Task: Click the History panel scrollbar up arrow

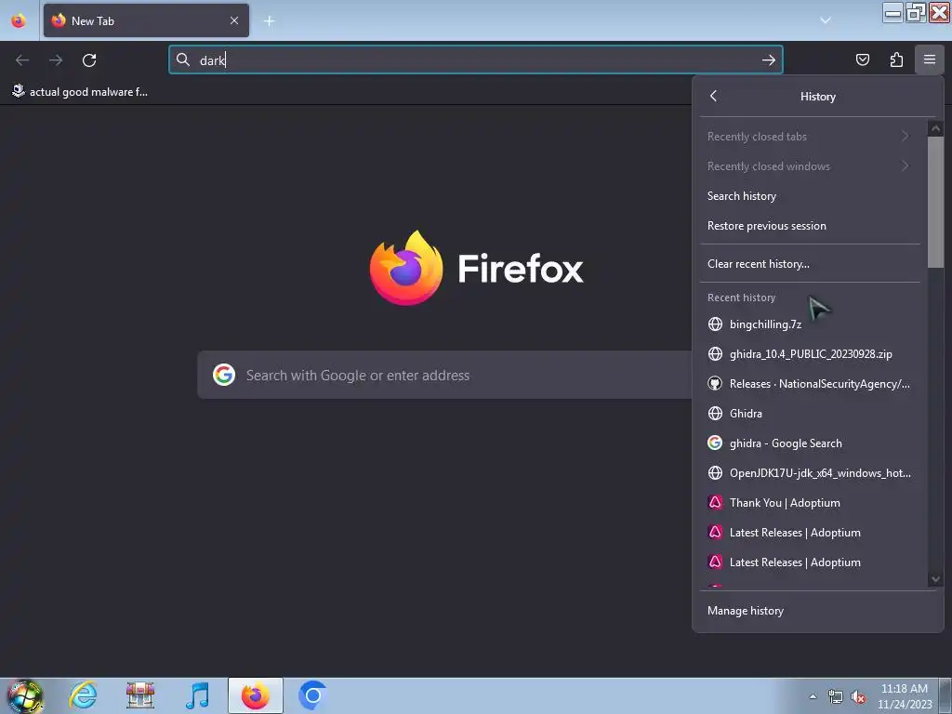Action: click(x=935, y=128)
